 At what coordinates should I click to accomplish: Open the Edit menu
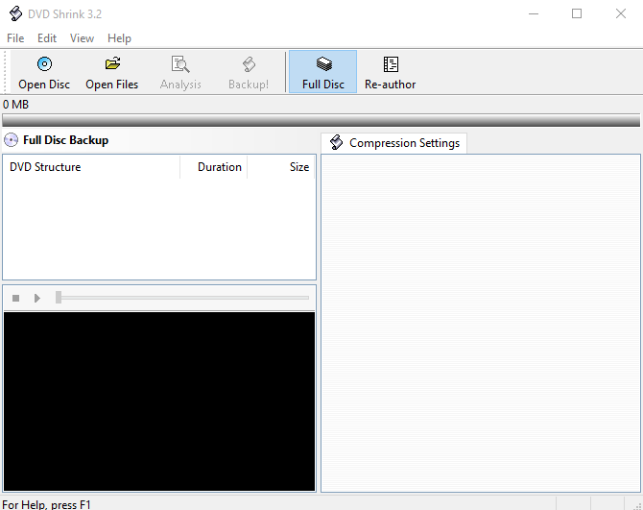(47, 38)
